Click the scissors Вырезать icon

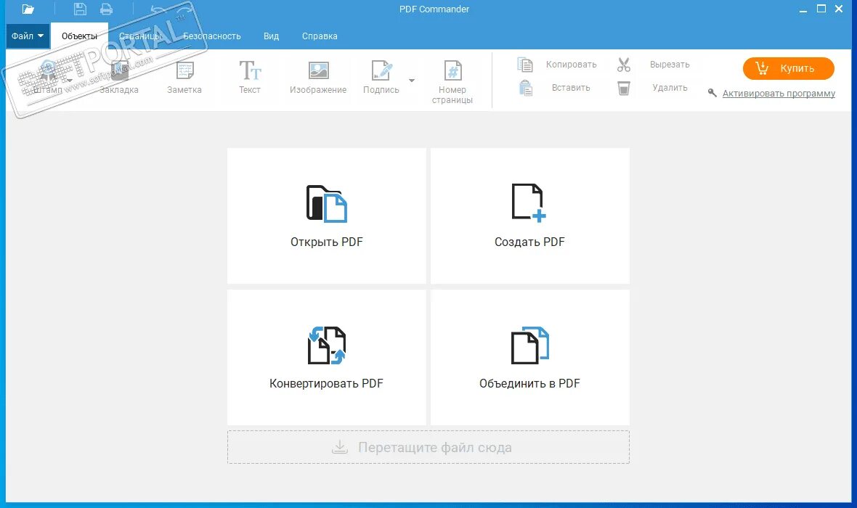click(x=624, y=65)
